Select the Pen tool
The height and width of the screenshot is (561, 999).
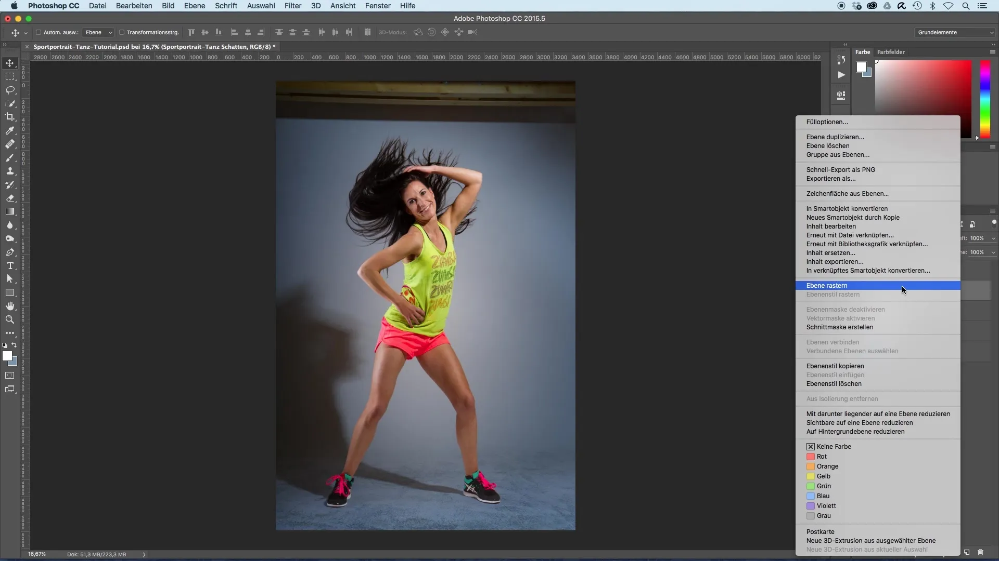coord(10,252)
